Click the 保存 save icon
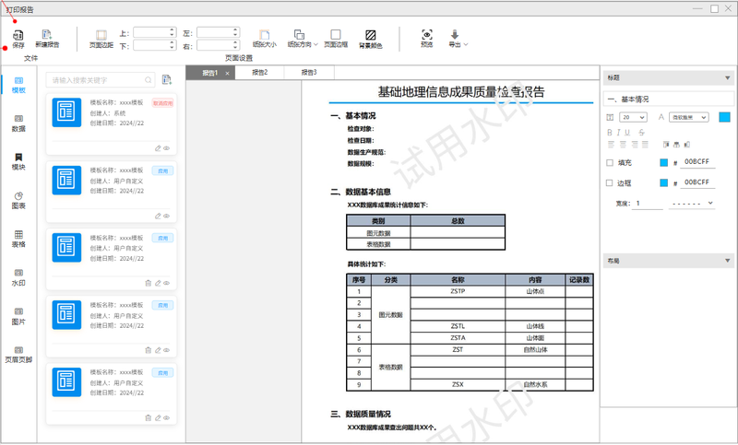 pos(18,35)
